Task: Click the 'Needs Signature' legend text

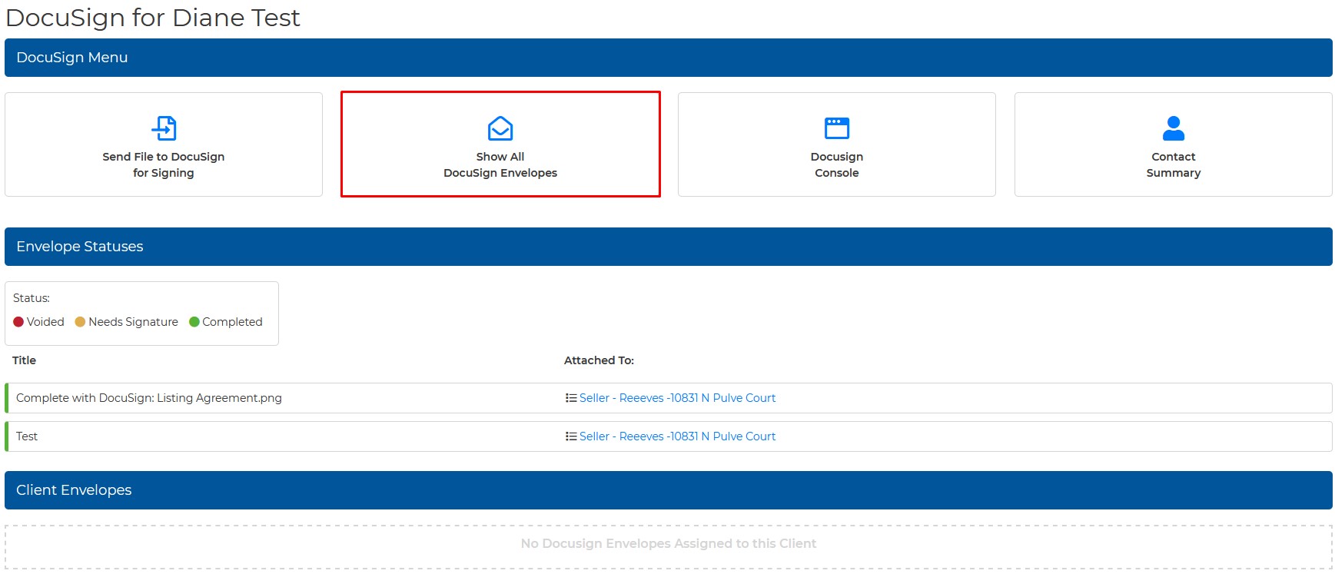Action: click(x=133, y=322)
